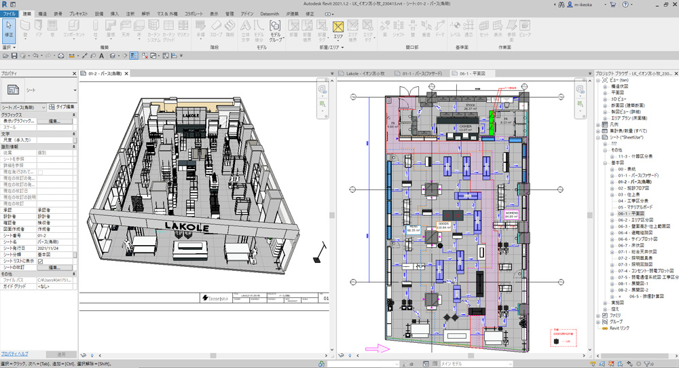Expand the 凡例 node in project browser
The height and width of the screenshot is (368, 679).
click(598, 124)
